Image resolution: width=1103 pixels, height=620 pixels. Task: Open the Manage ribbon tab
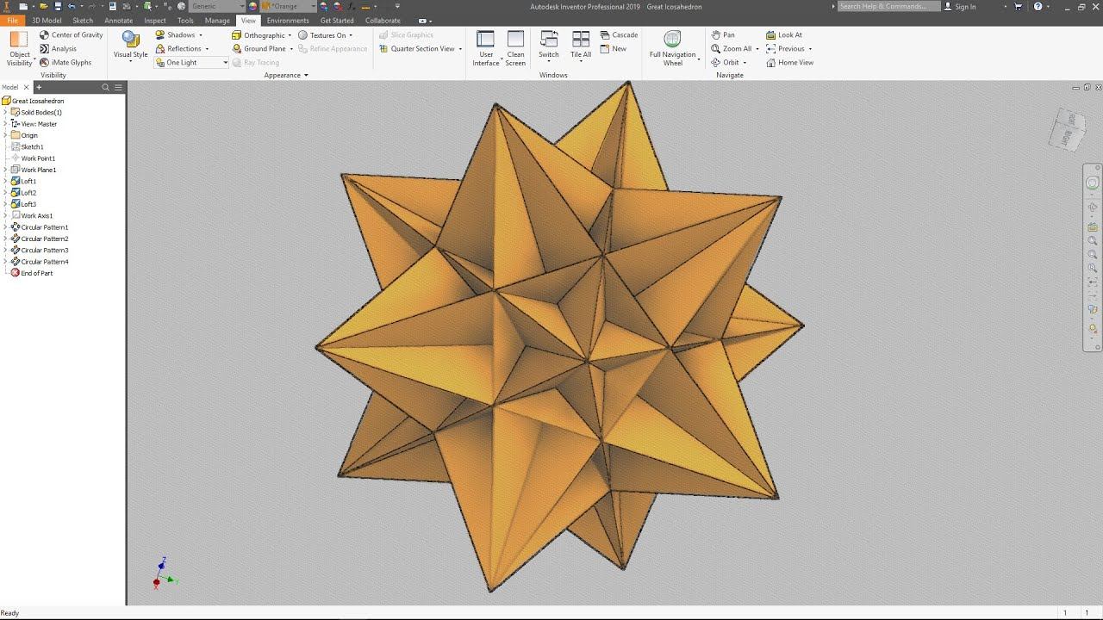(217, 21)
